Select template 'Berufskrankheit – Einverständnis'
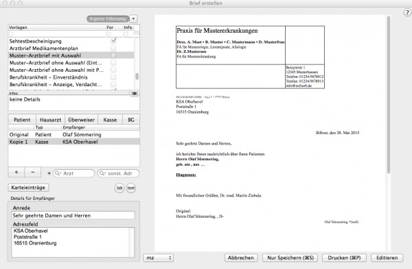Screen dimensions: 412x269 click(x=48, y=77)
